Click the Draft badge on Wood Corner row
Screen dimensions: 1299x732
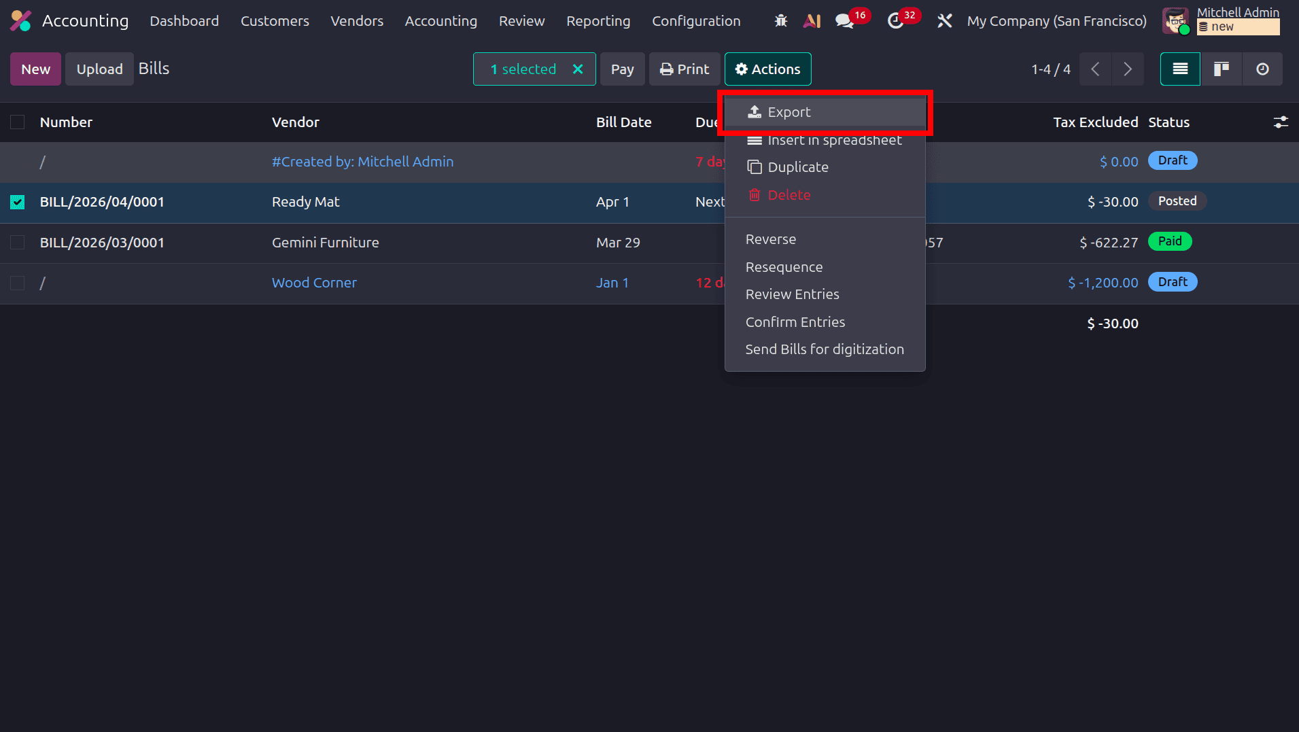coord(1173,282)
